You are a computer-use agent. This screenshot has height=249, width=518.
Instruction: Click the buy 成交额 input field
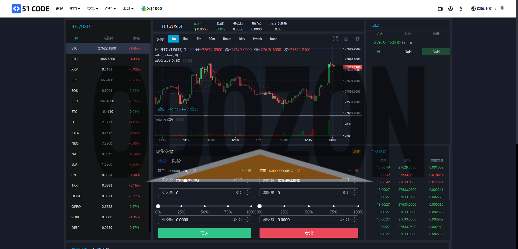click(x=205, y=220)
